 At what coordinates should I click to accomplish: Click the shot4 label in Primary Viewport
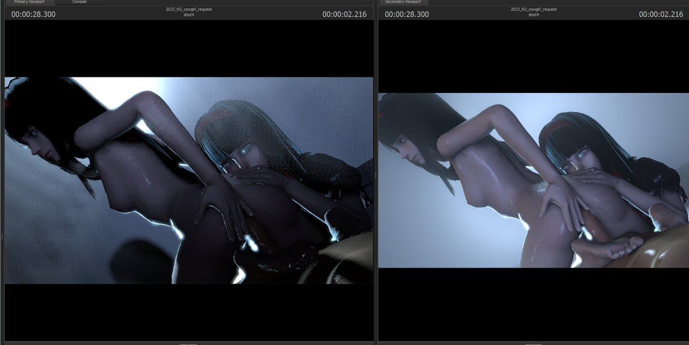[188, 15]
